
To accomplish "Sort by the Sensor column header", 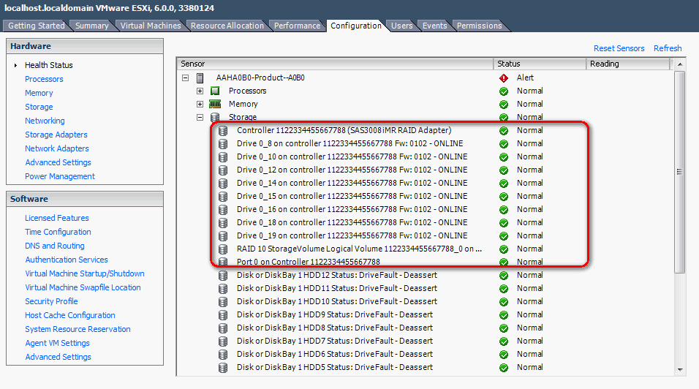I will pyautogui.click(x=335, y=64).
